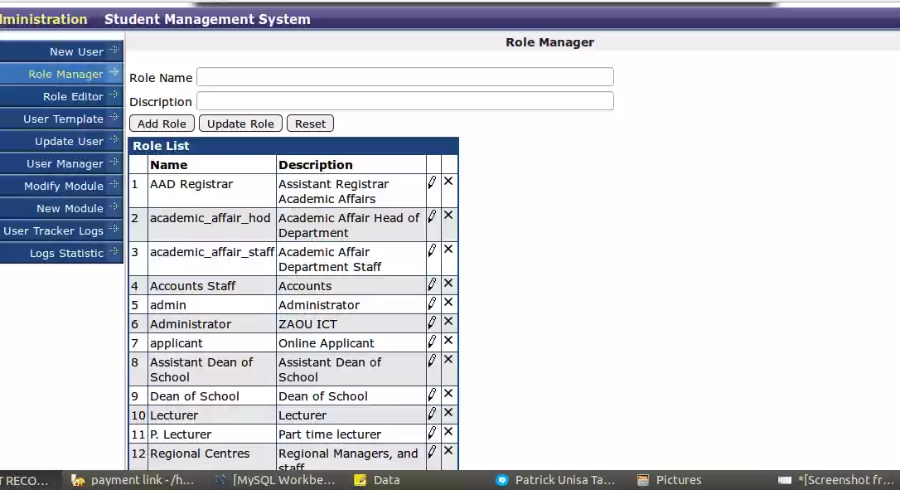Delete the Dean of School role
900x490 pixels.
point(448,395)
